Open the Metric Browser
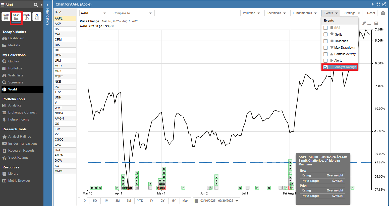 point(19,181)
